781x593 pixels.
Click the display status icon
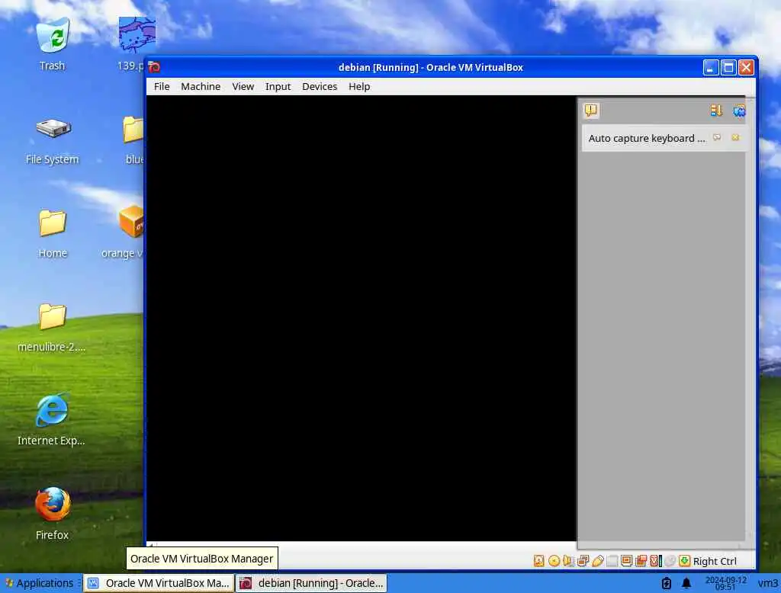click(x=627, y=561)
